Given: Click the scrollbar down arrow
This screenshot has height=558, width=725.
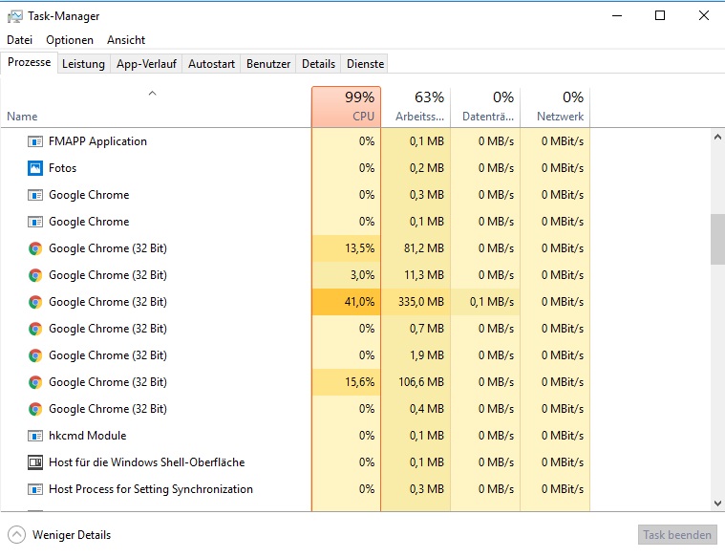Looking at the screenshot, I should click(717, 504).
